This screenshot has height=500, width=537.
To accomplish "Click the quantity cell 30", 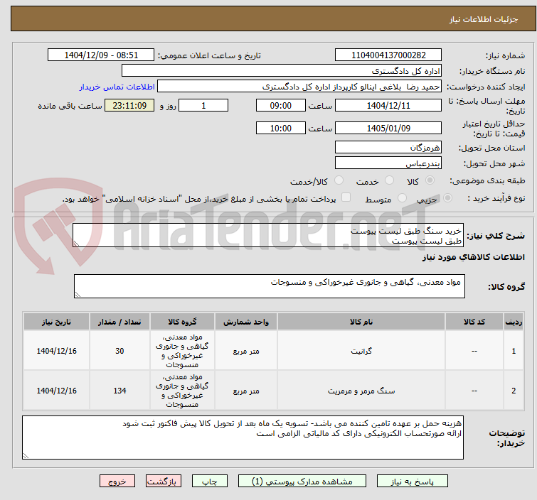I will pyautogui.click(x=119, y=351).
